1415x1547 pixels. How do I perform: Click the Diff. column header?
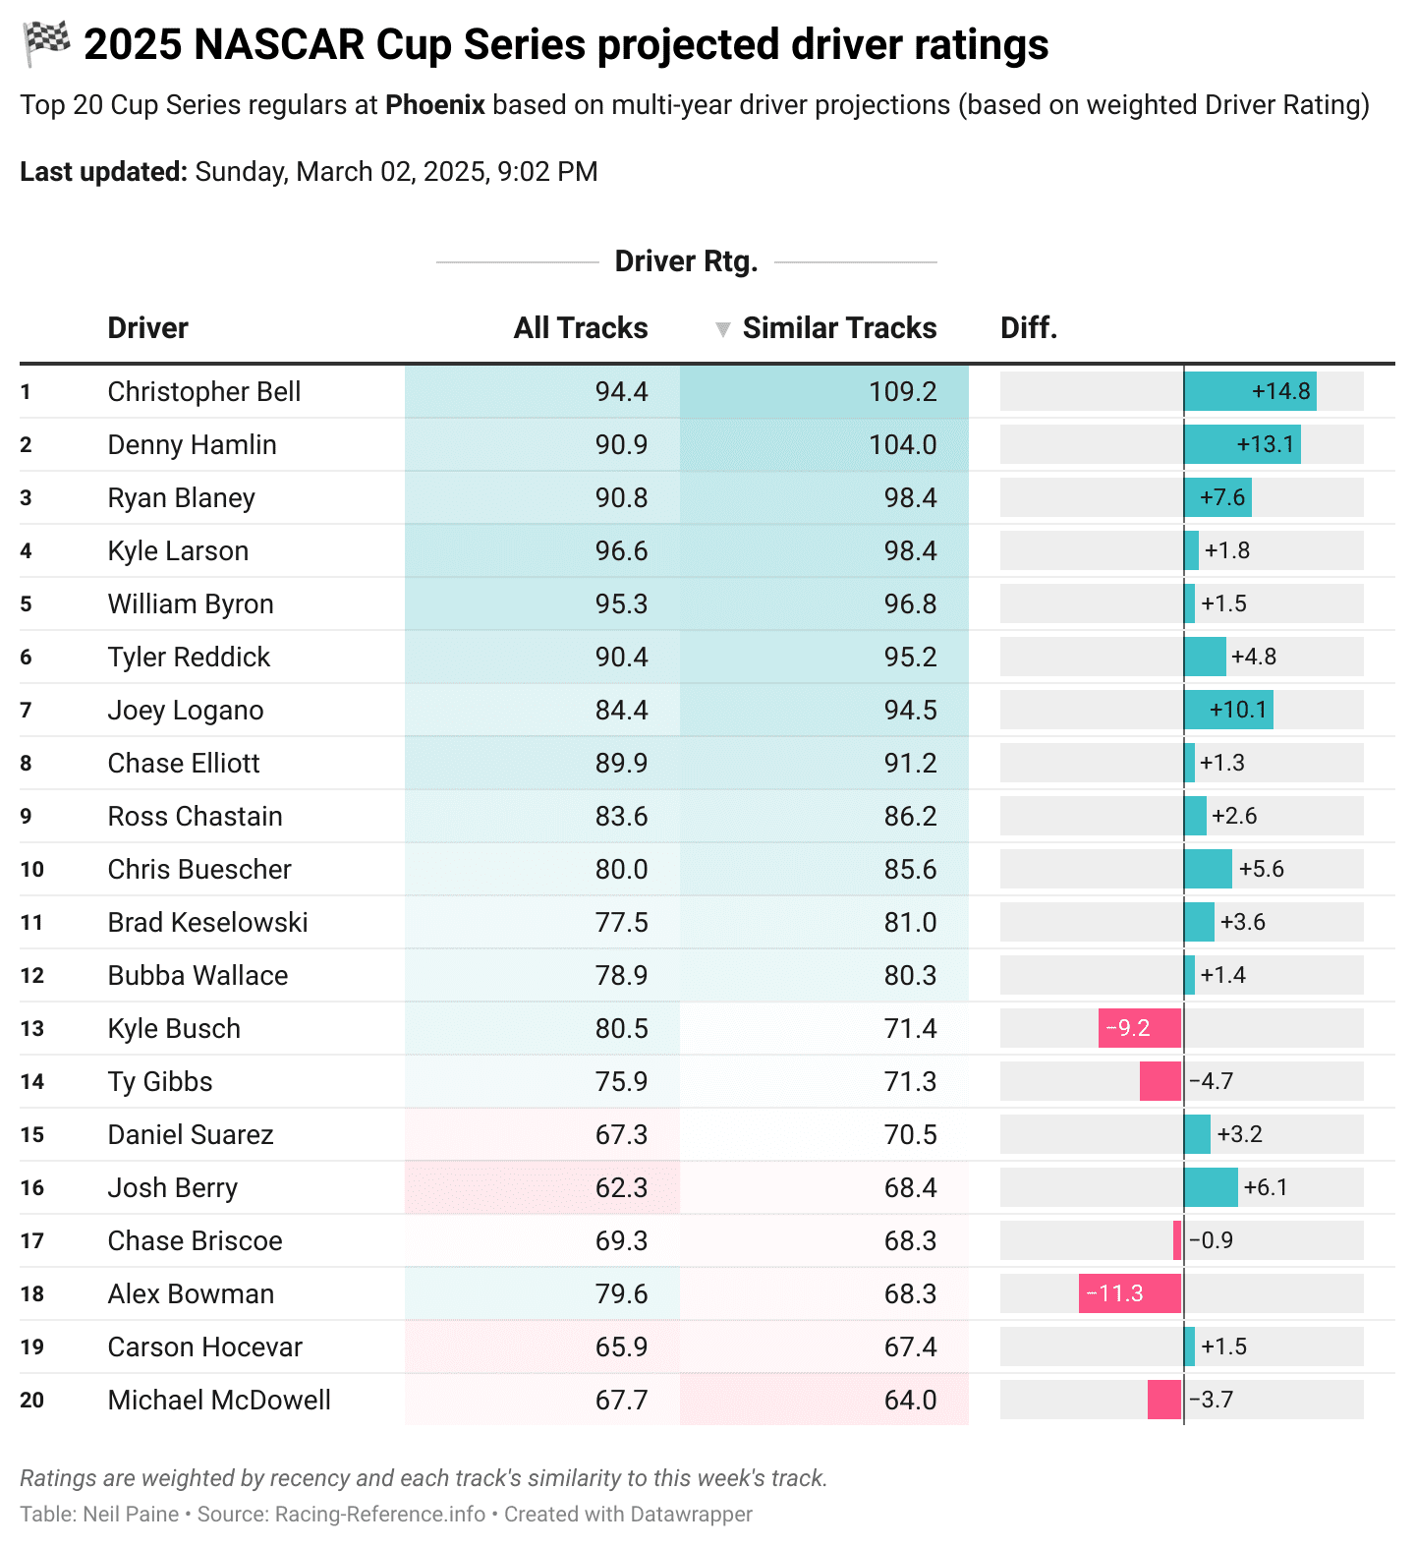tap(1028, 328)
